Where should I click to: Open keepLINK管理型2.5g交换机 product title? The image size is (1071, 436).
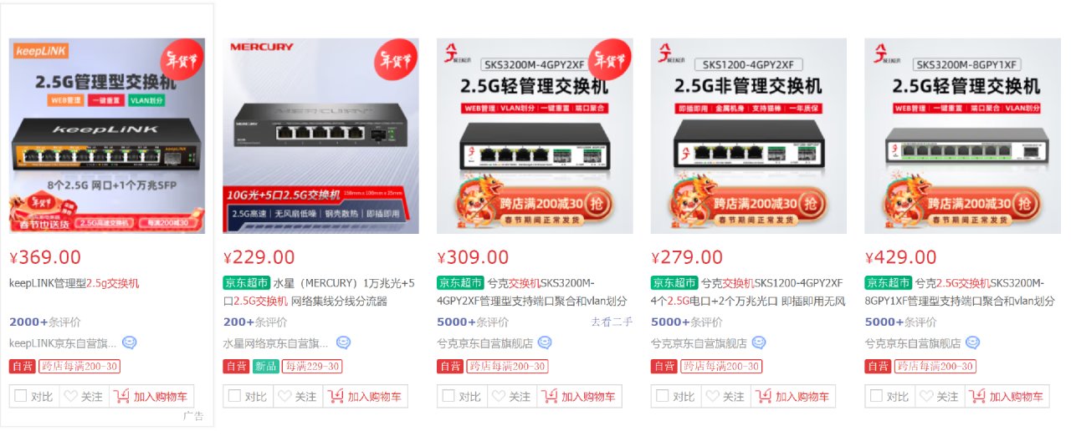tap(74, 283)
